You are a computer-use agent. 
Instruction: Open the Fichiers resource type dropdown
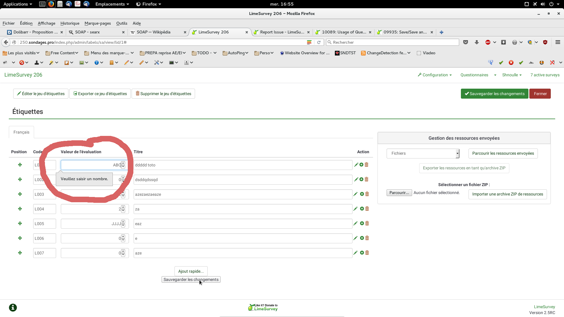(x=423, y=153)
